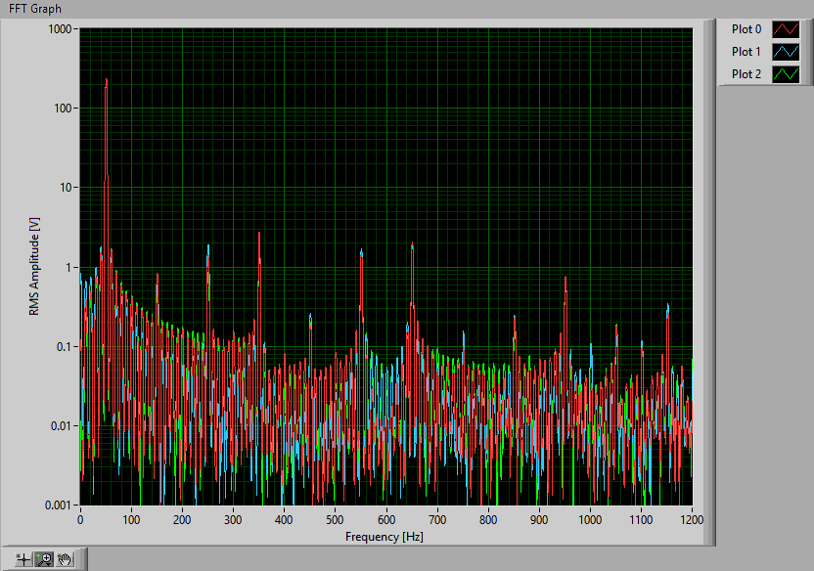
Task: Open the zoom tool in graph palette
Action: pos(44,559)
